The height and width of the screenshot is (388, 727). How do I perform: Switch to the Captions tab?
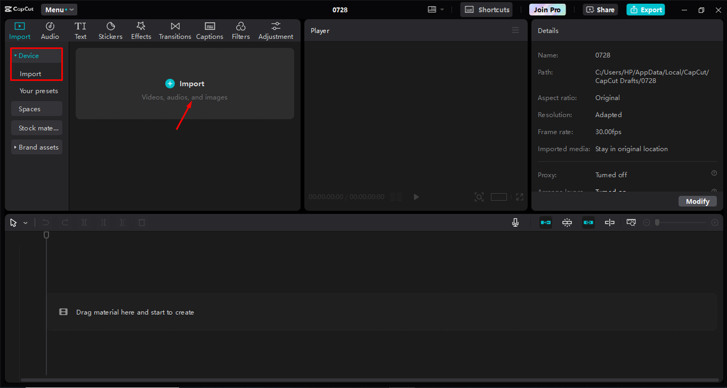(x=210, y=31)
